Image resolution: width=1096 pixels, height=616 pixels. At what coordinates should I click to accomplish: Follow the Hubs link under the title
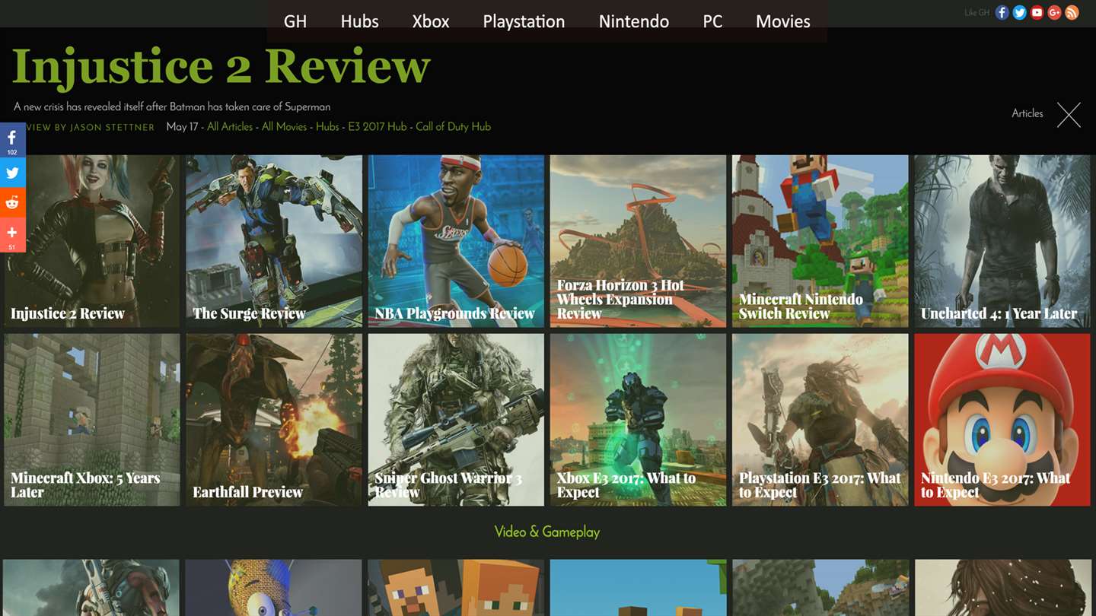(x=327, y=127)
